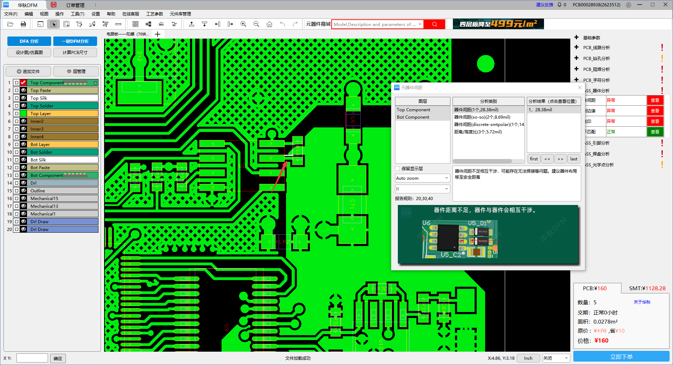
Task: Click the zoom out magnifier icon
Action: [x=256, y=24]
